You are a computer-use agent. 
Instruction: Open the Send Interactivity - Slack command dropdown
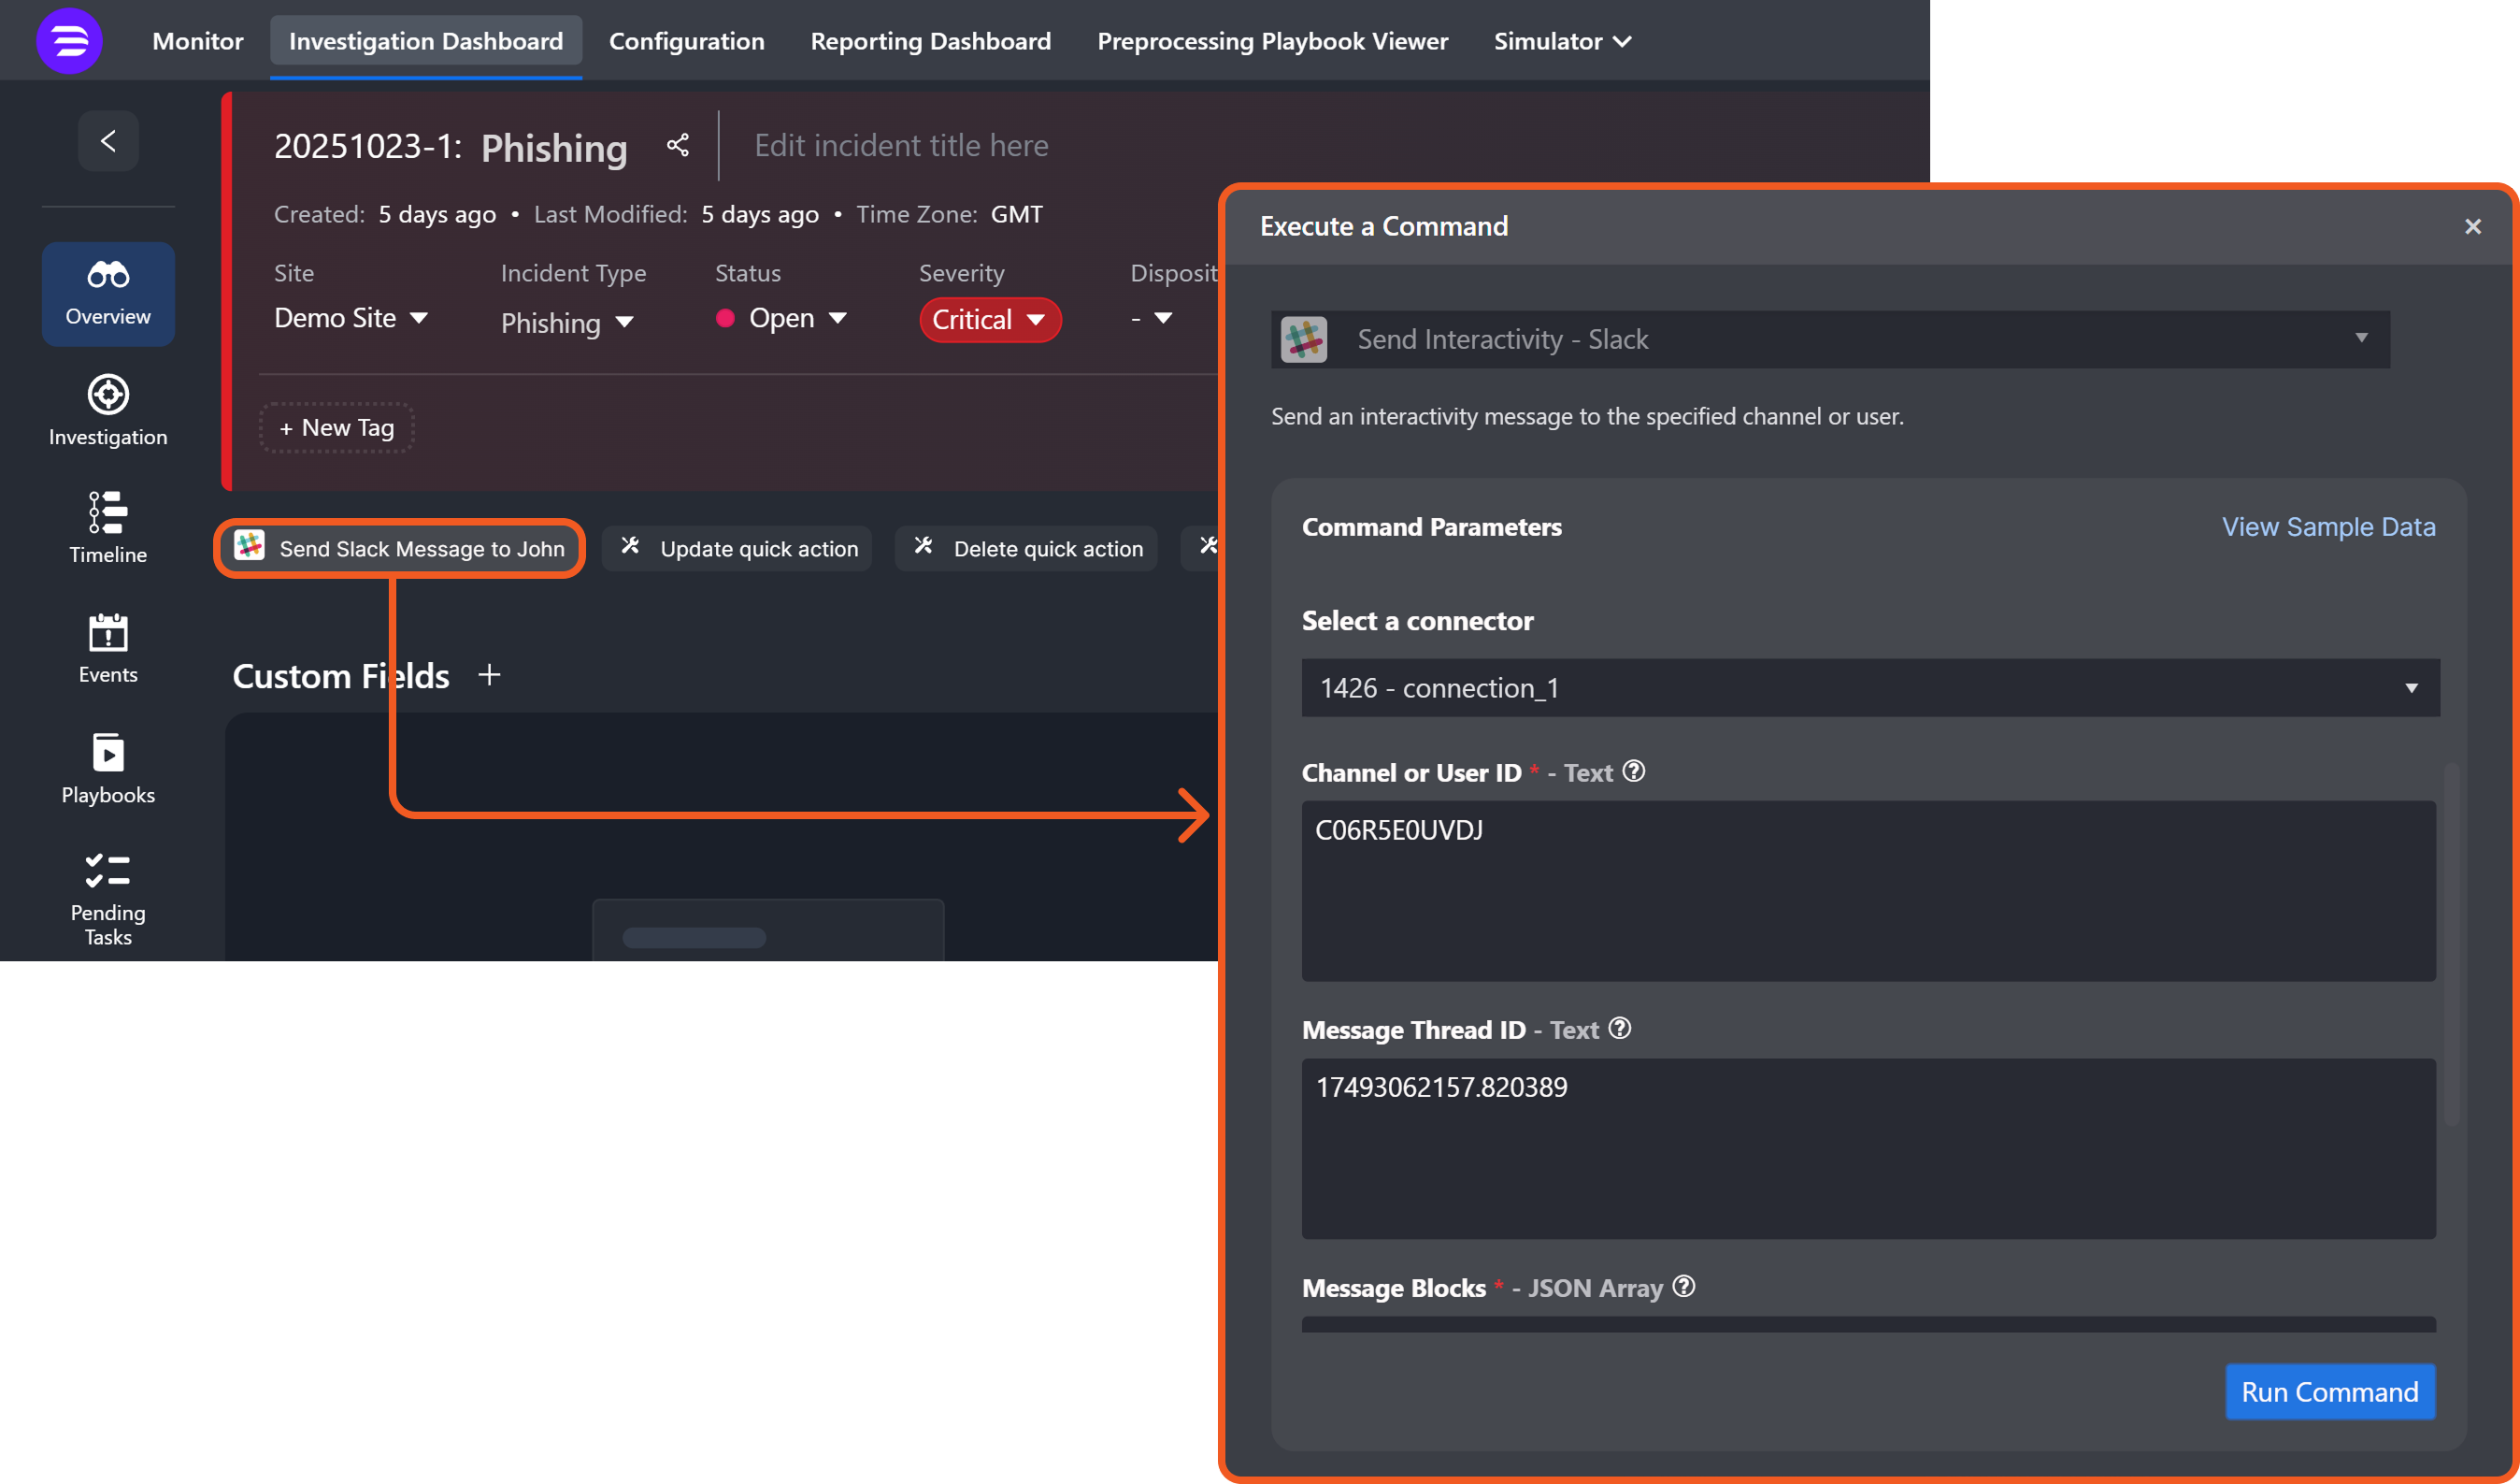[1829, 339]
